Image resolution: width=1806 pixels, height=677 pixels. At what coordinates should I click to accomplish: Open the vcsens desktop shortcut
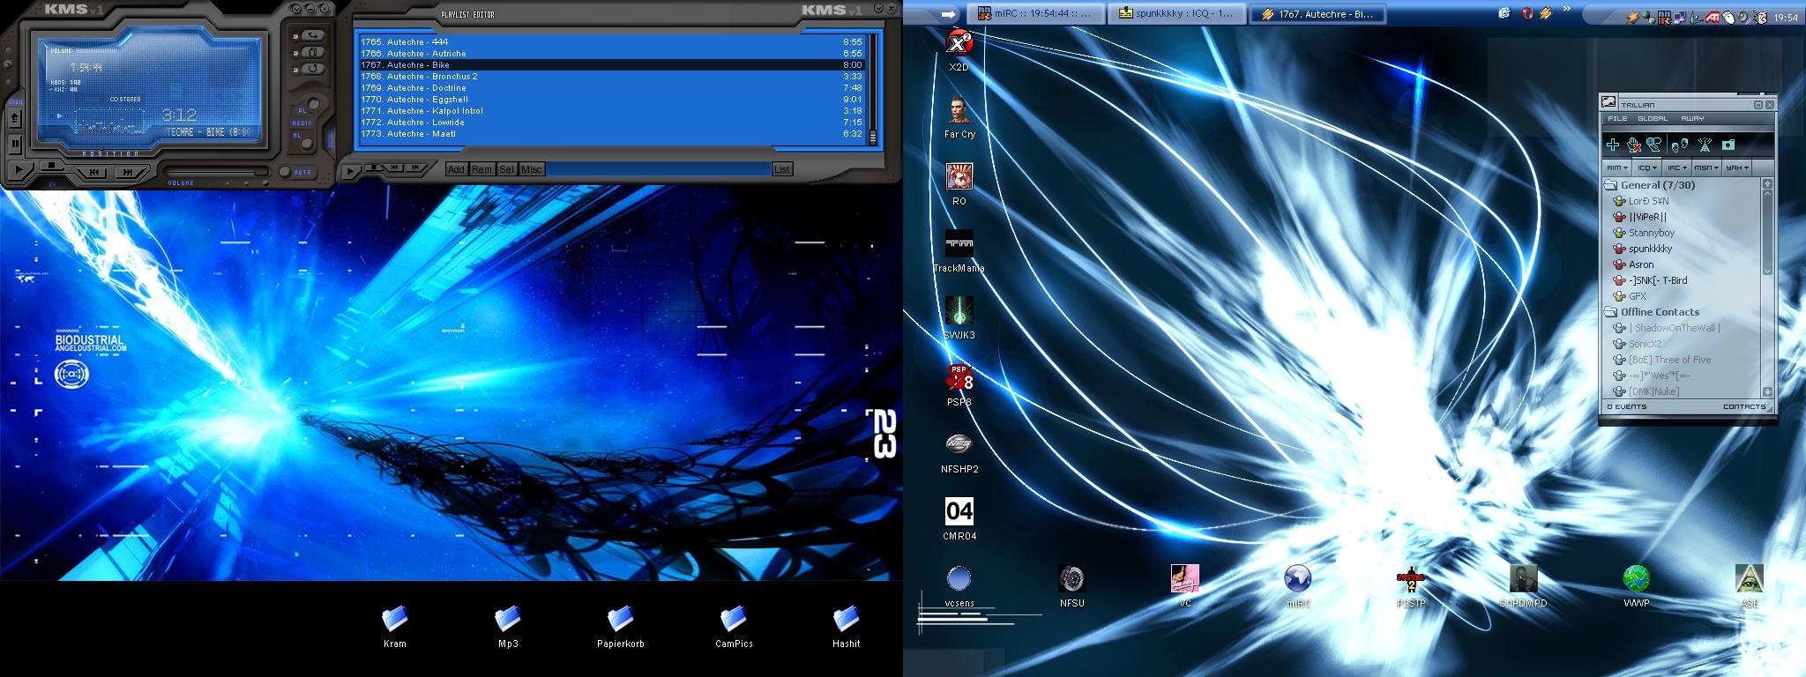(x=959, y=586)
